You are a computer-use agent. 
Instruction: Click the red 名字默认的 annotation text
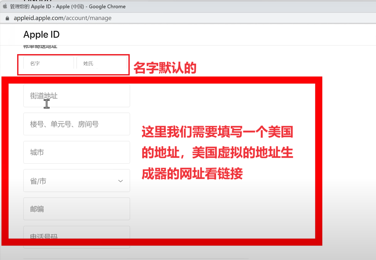165,68
